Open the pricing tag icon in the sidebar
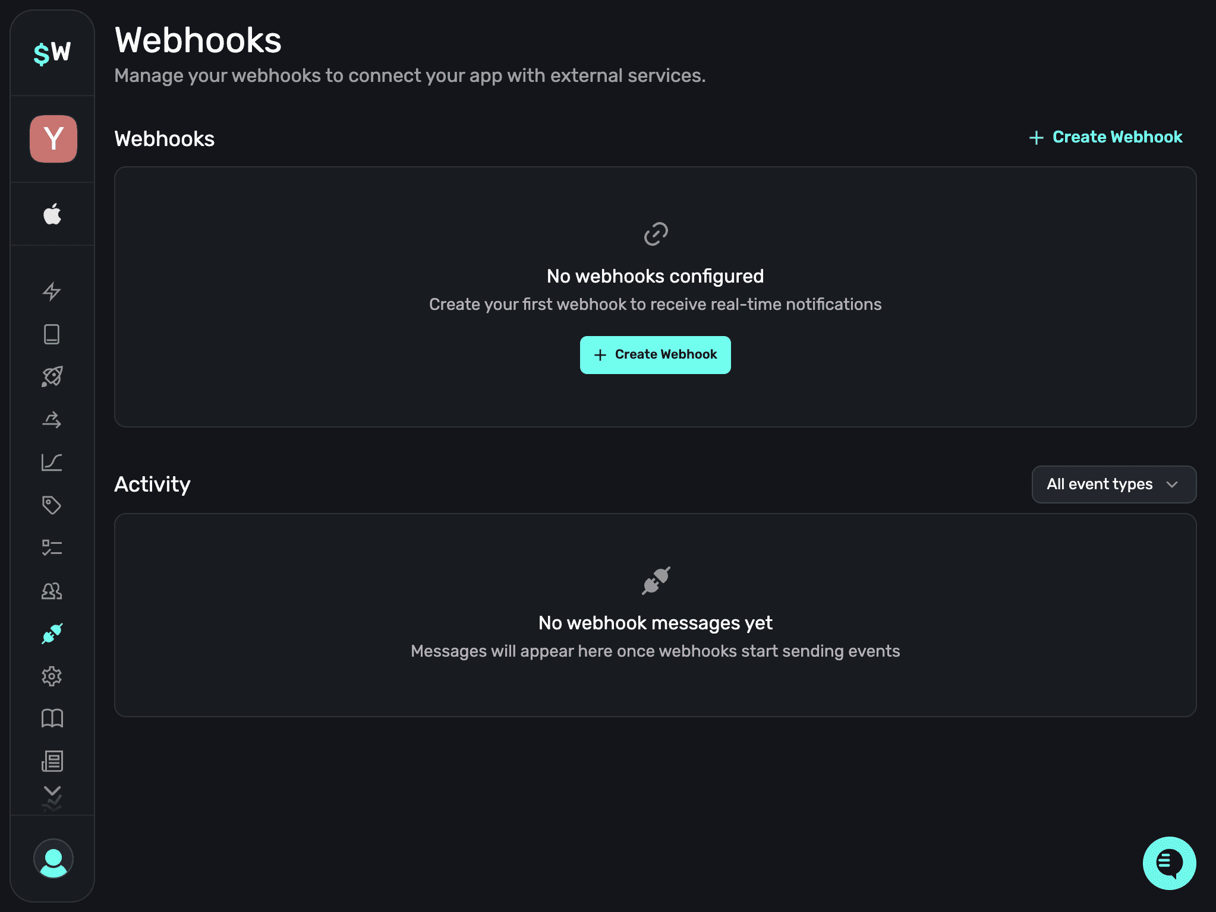Viewport: 1216px width, 912px height. [52, 505]
